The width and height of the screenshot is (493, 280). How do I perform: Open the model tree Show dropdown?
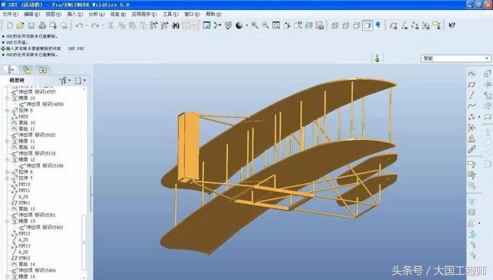click(65, 80)
